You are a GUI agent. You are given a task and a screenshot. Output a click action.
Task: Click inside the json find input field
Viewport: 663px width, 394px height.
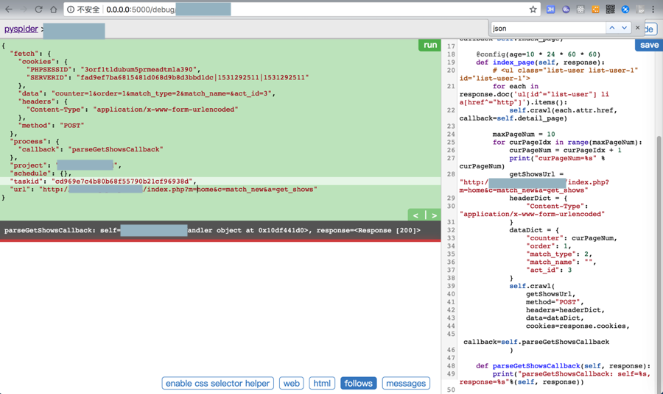pyautogui.click(x=545, y=28)
